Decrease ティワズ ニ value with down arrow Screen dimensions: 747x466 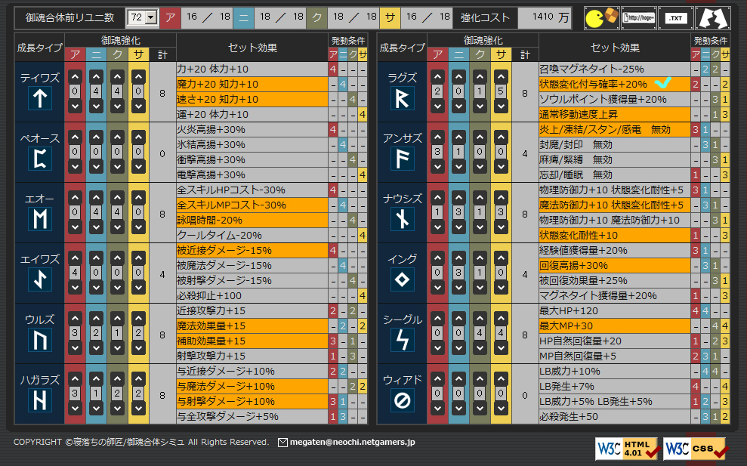point(96,106)
